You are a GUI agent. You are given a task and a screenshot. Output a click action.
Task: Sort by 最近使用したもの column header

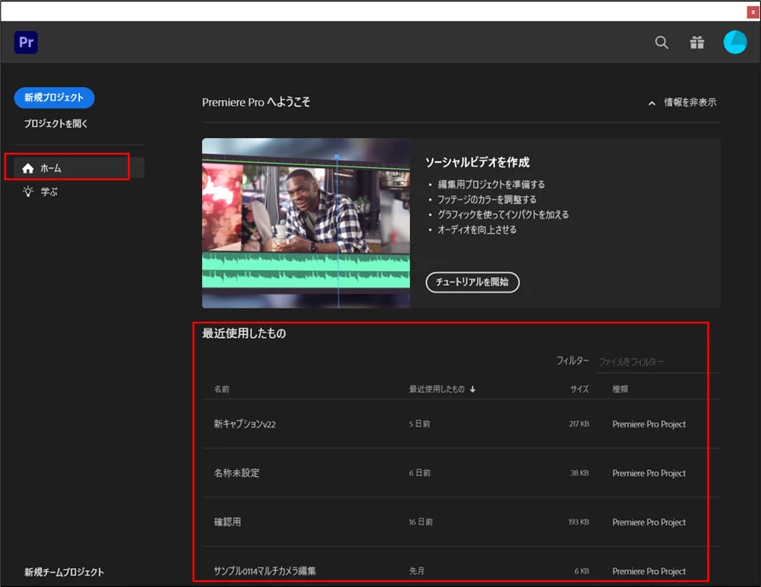[x=437, y=389]
